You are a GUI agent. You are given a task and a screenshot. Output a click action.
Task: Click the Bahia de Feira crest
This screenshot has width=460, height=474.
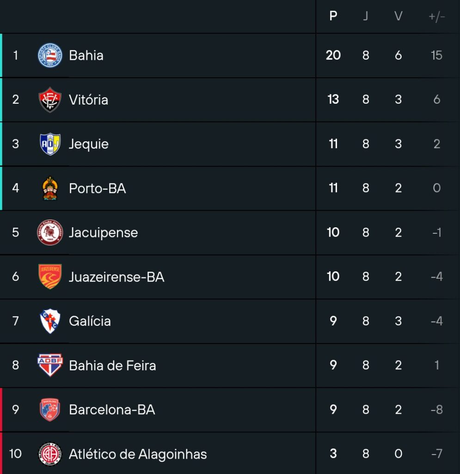pos(50,365)
